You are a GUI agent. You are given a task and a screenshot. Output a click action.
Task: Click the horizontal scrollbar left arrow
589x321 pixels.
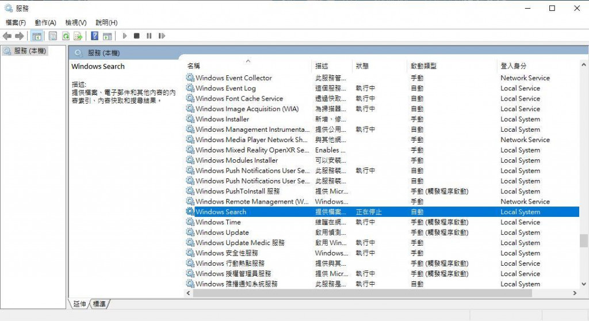pyautogui.click(x=189, y=293)
